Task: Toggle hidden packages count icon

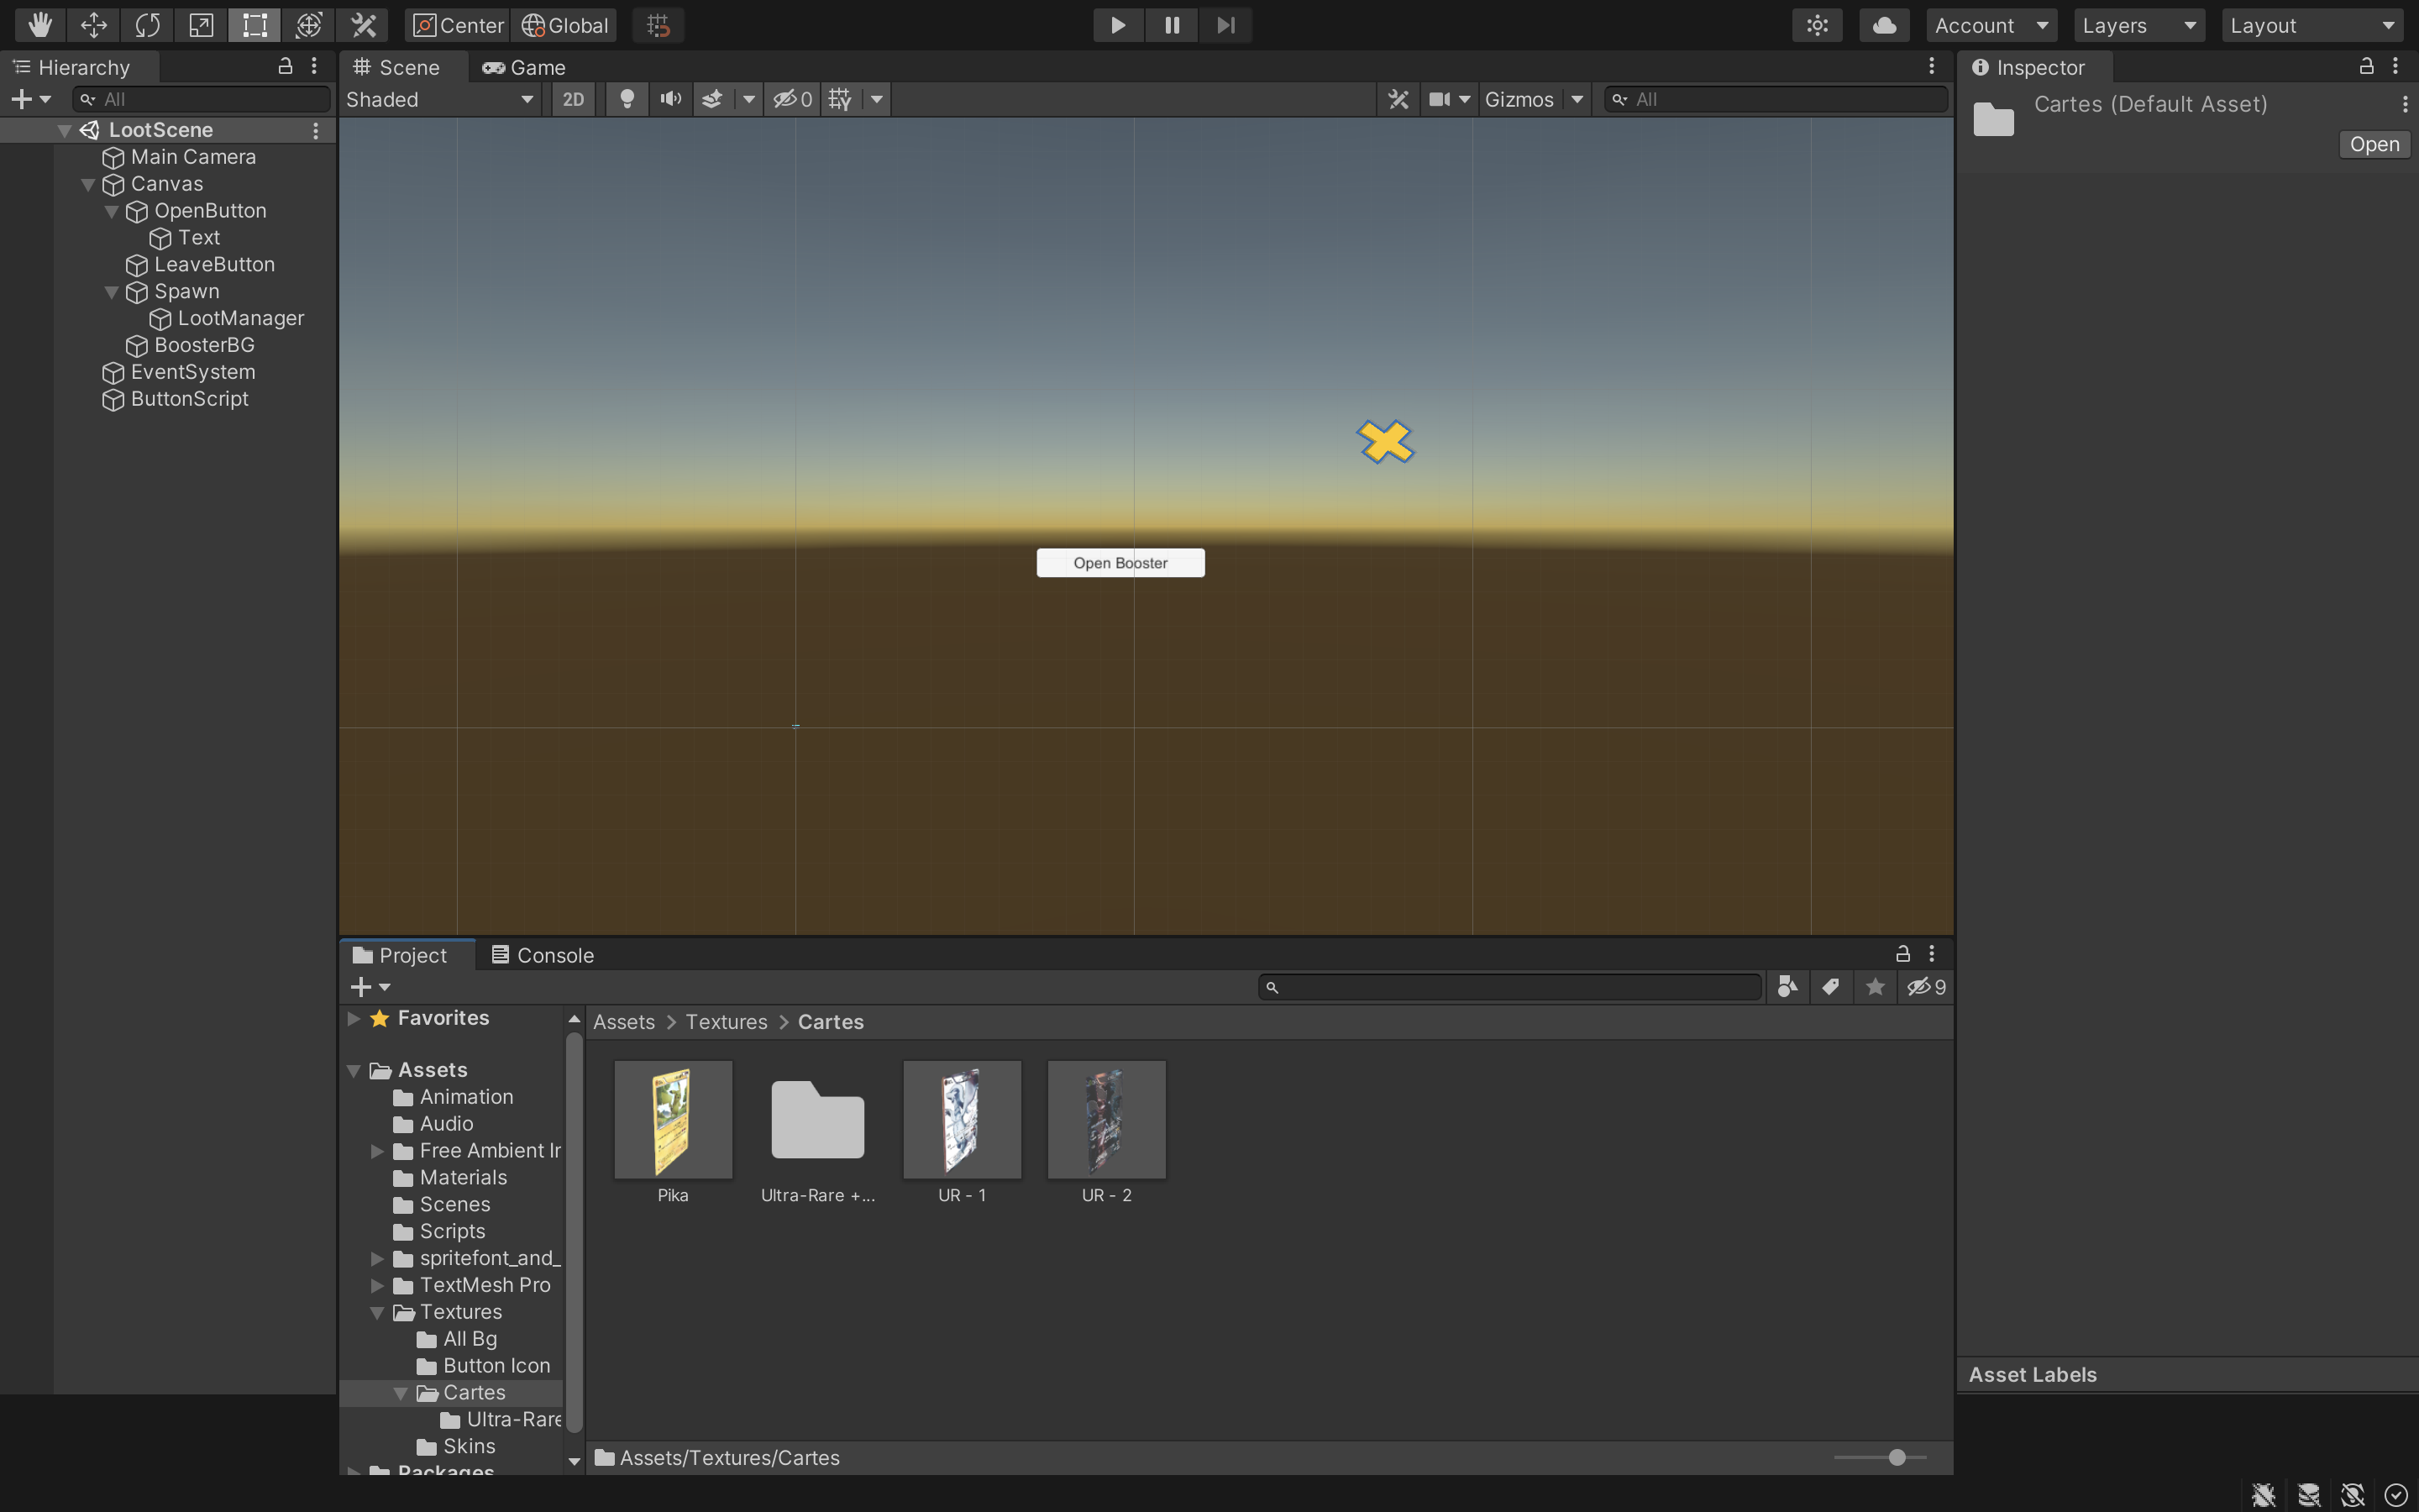Action: (x=1926, y=987)
